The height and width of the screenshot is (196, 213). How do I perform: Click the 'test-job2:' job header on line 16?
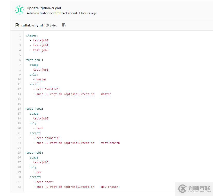pyautogui.click(x=35, y=109)
